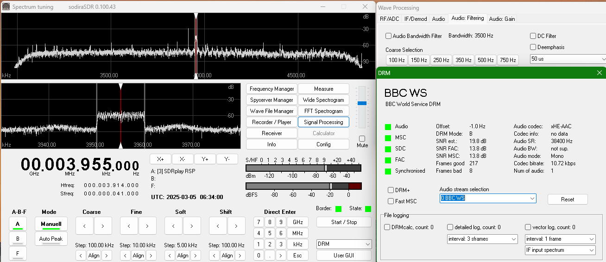
Task: Click small right arrow beside Coarse Align
Action: pos(107,256)
